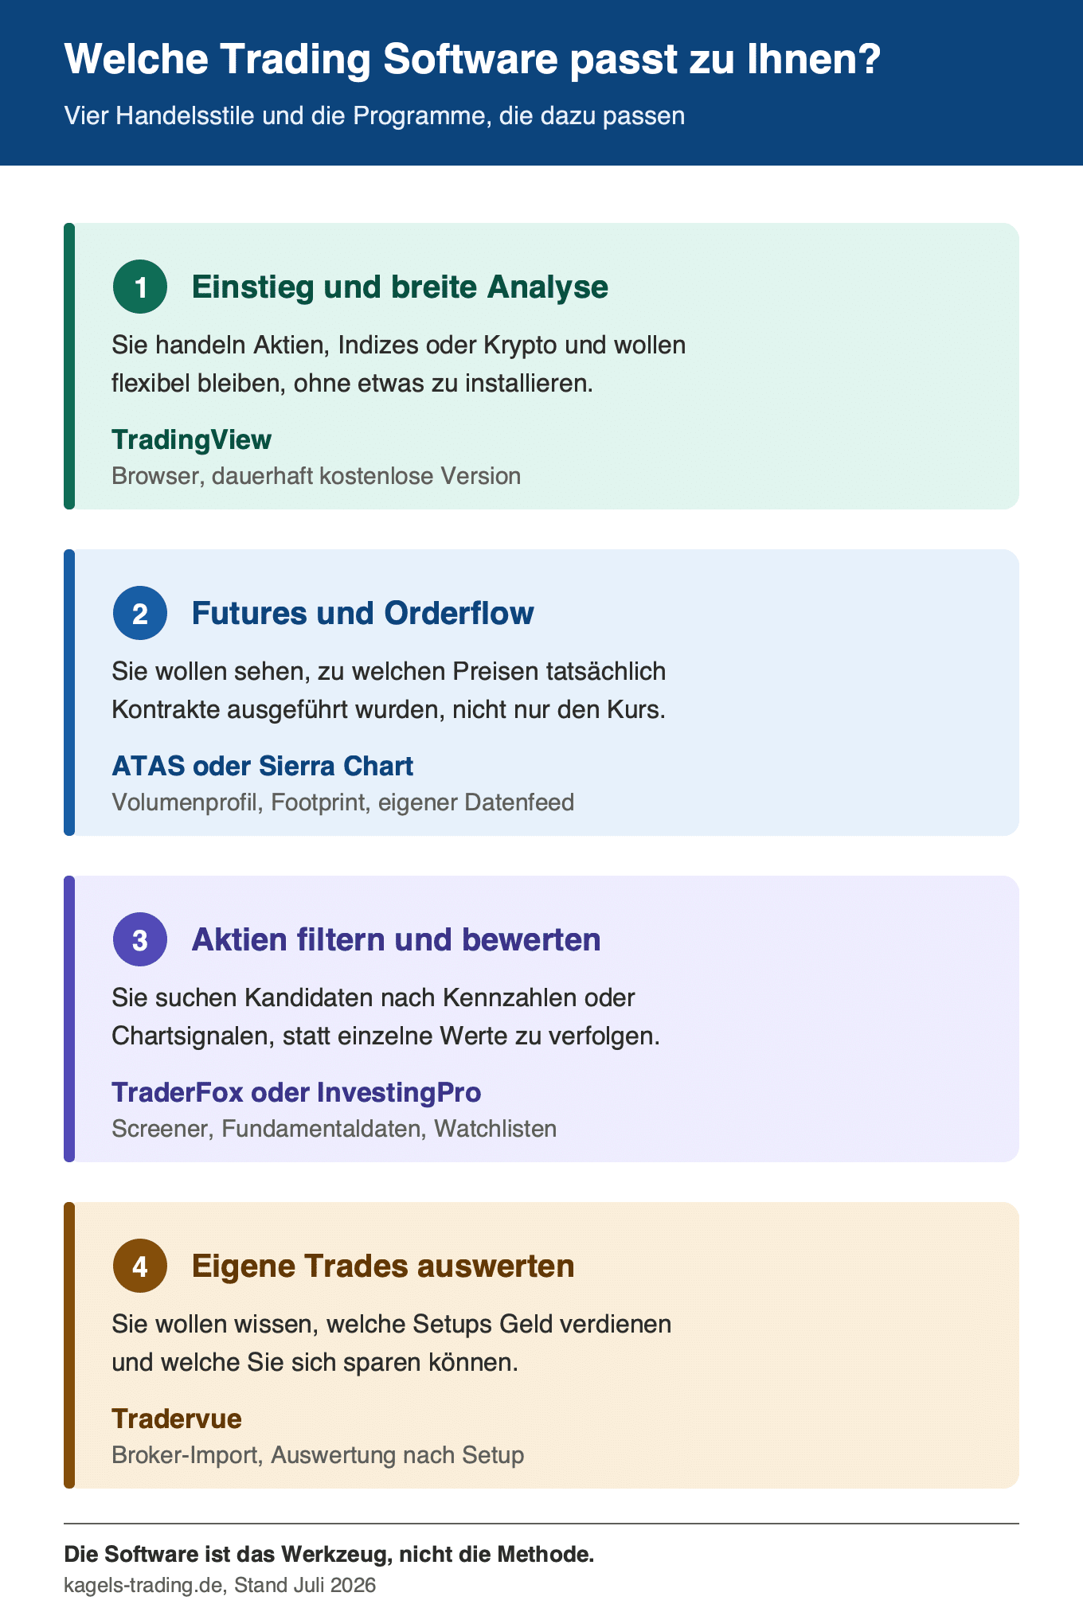Click text Browser, dauerhaft kostenlose Version
The height and width of the screenshot is (1608, 1083).
[x=316, y=476]
